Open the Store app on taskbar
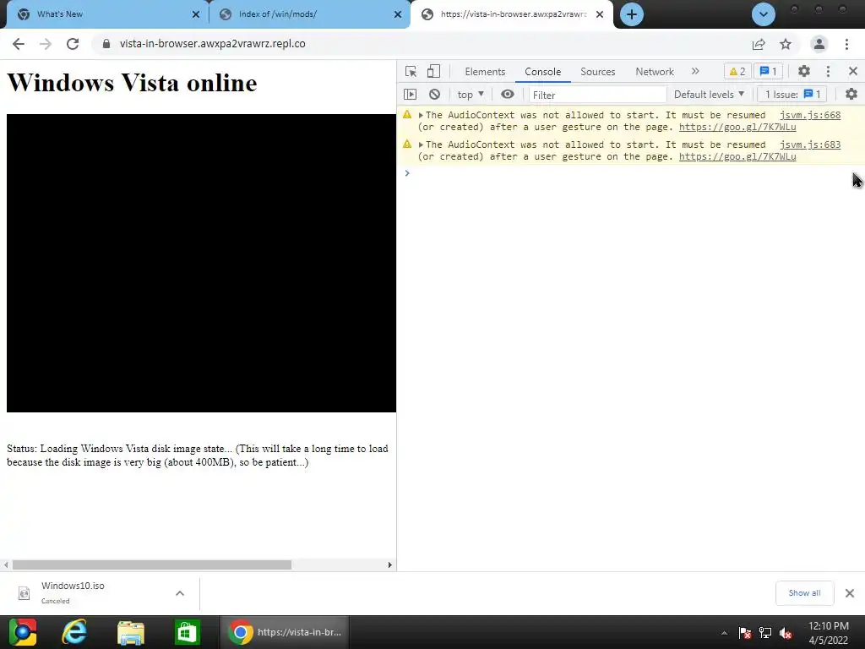 point(187,632)
